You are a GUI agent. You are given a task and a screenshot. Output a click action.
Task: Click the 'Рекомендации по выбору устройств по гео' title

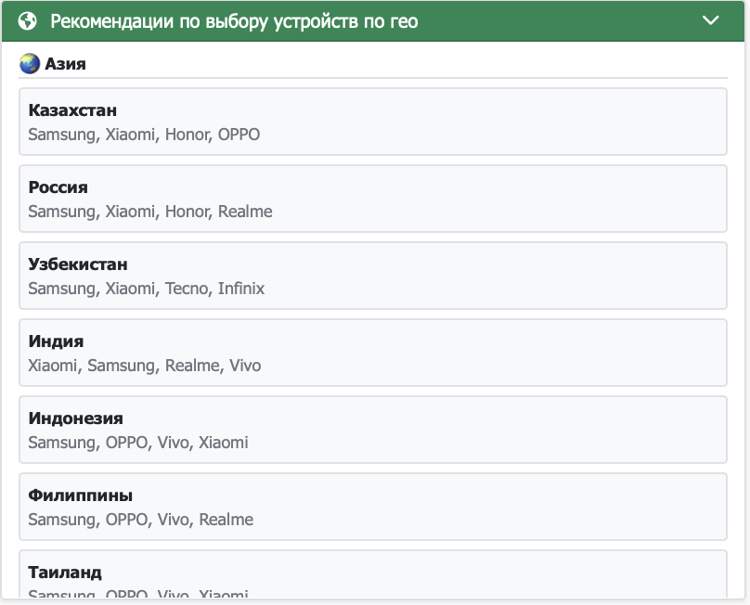[234, 20]
